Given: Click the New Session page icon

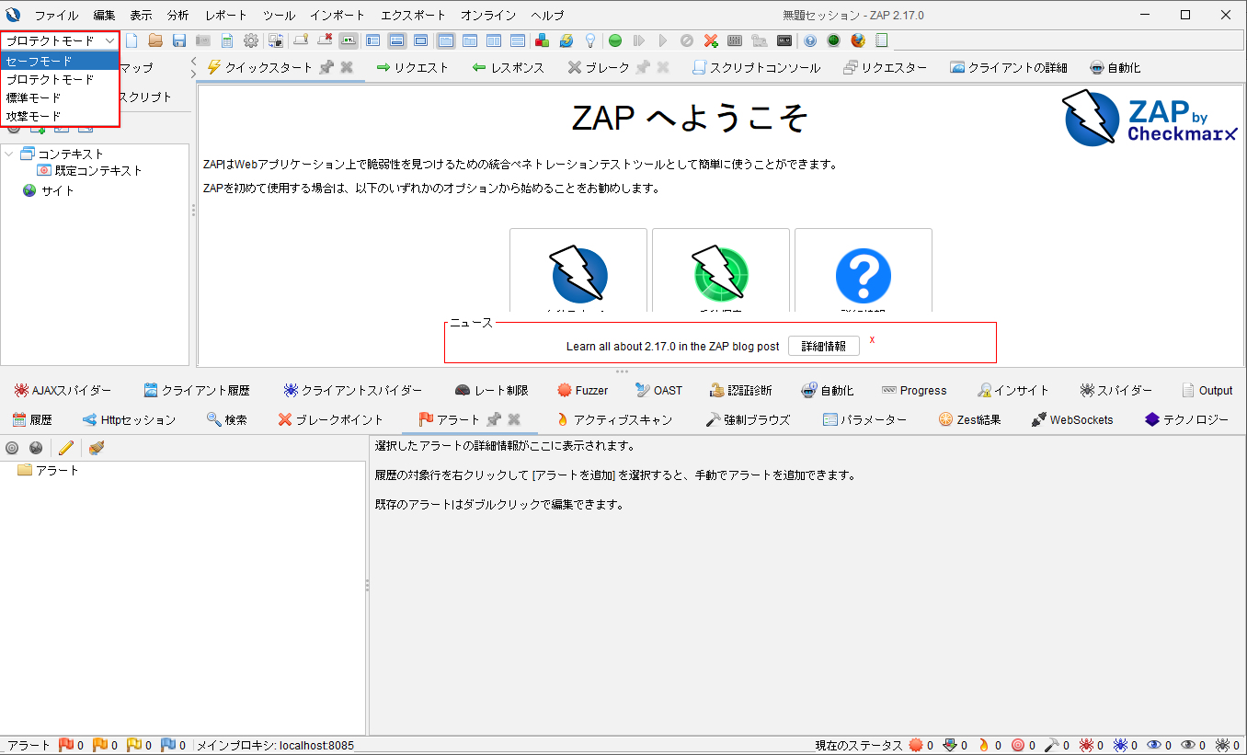Looking at the screenshot, I should tap(132, 40).
